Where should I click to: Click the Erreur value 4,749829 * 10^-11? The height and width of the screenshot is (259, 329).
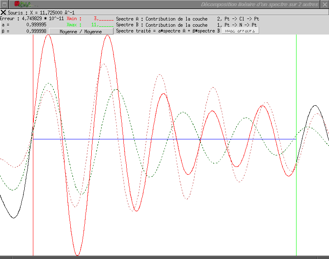43,18
